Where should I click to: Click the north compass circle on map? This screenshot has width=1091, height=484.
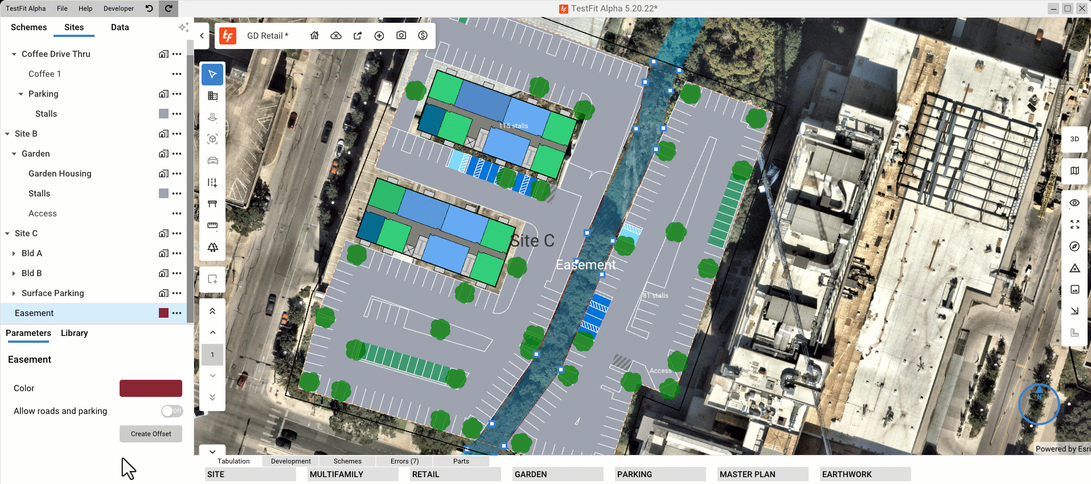[x=1039, y=404]
